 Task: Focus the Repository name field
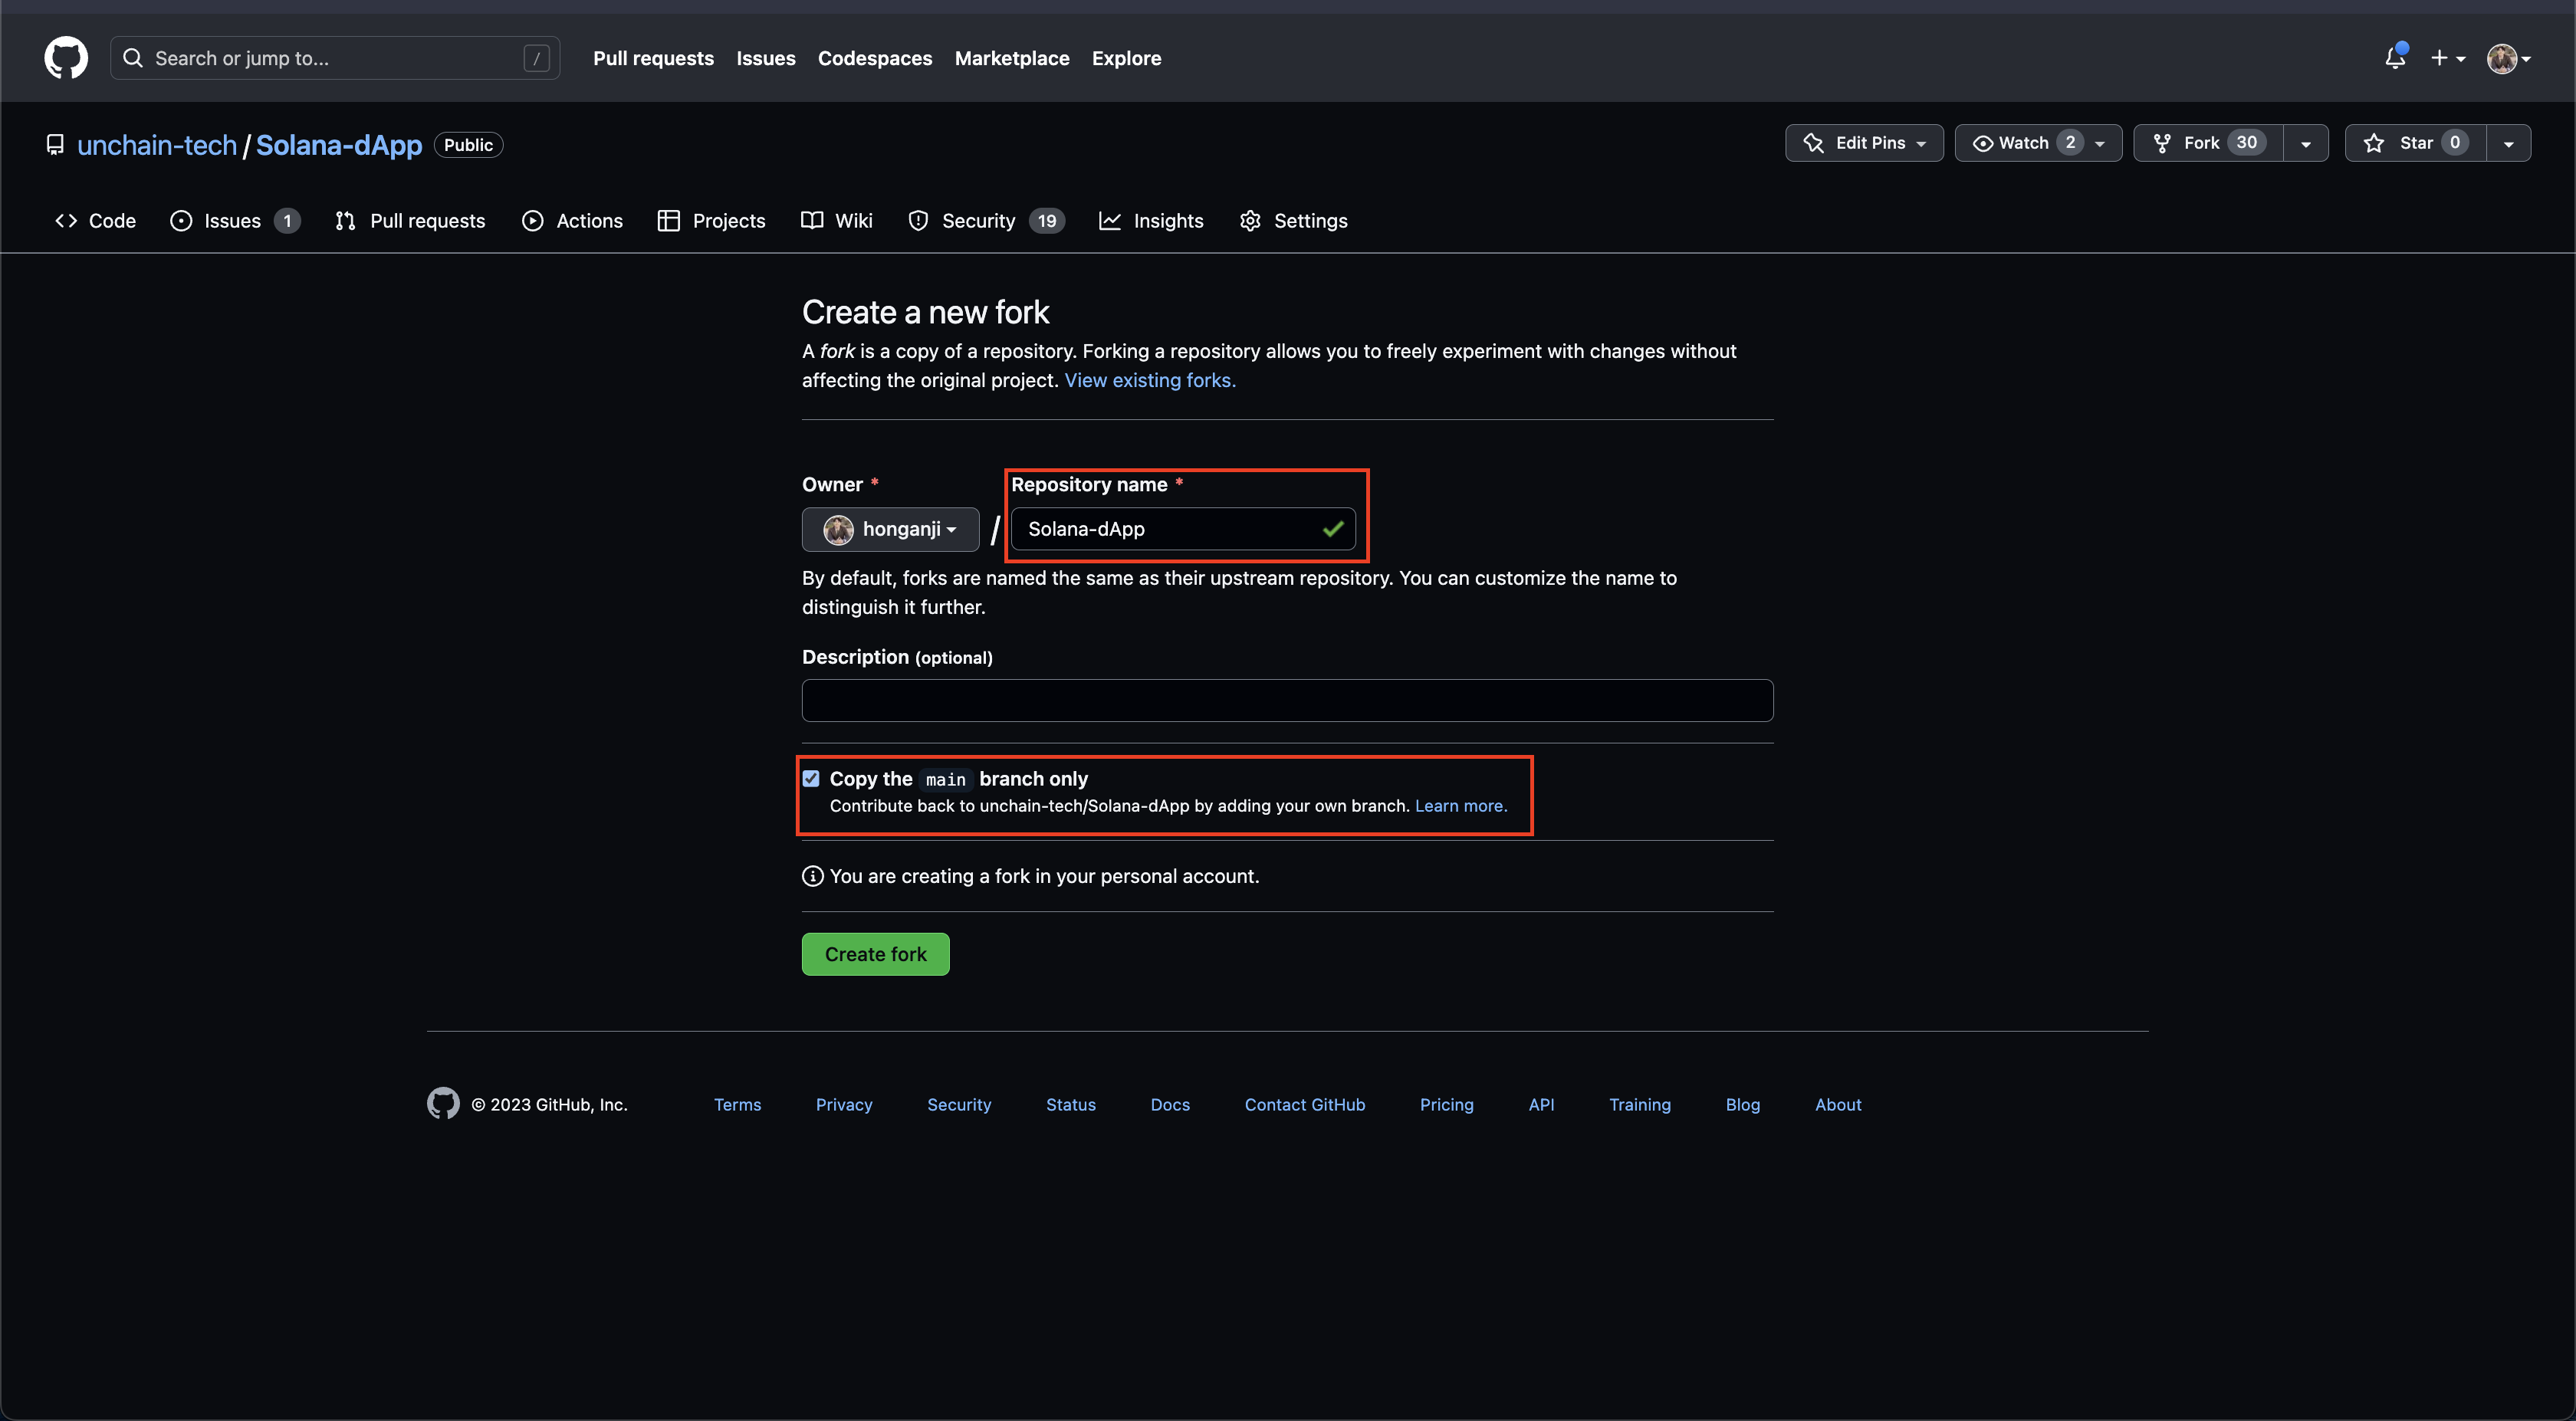pos(1183,529)
